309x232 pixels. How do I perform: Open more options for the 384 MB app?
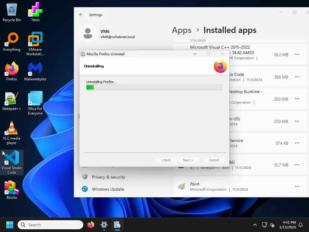[297, 77]
